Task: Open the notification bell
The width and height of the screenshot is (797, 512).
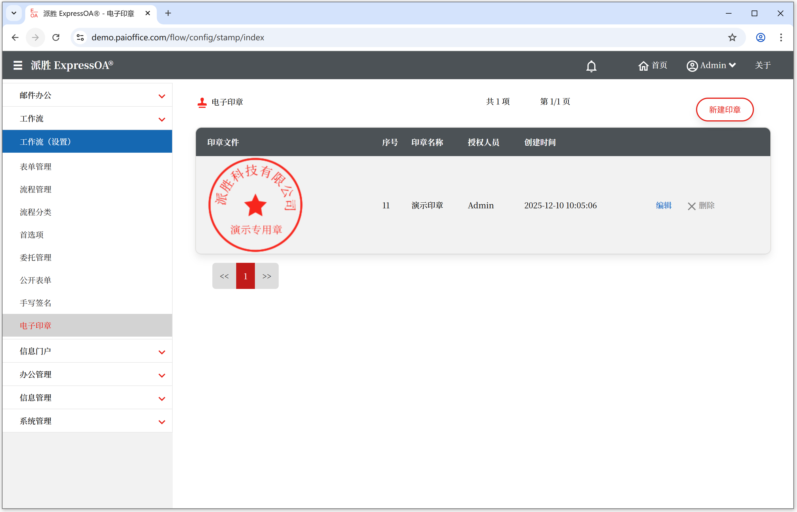Action: pos(591,66)
